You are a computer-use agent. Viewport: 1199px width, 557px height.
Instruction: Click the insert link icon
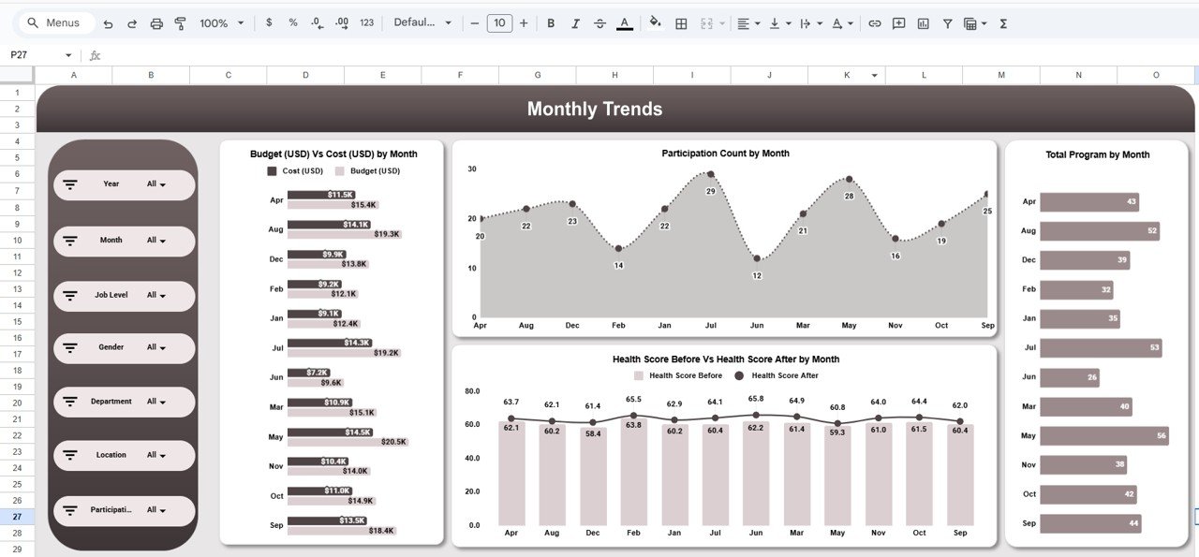(875, 22)
